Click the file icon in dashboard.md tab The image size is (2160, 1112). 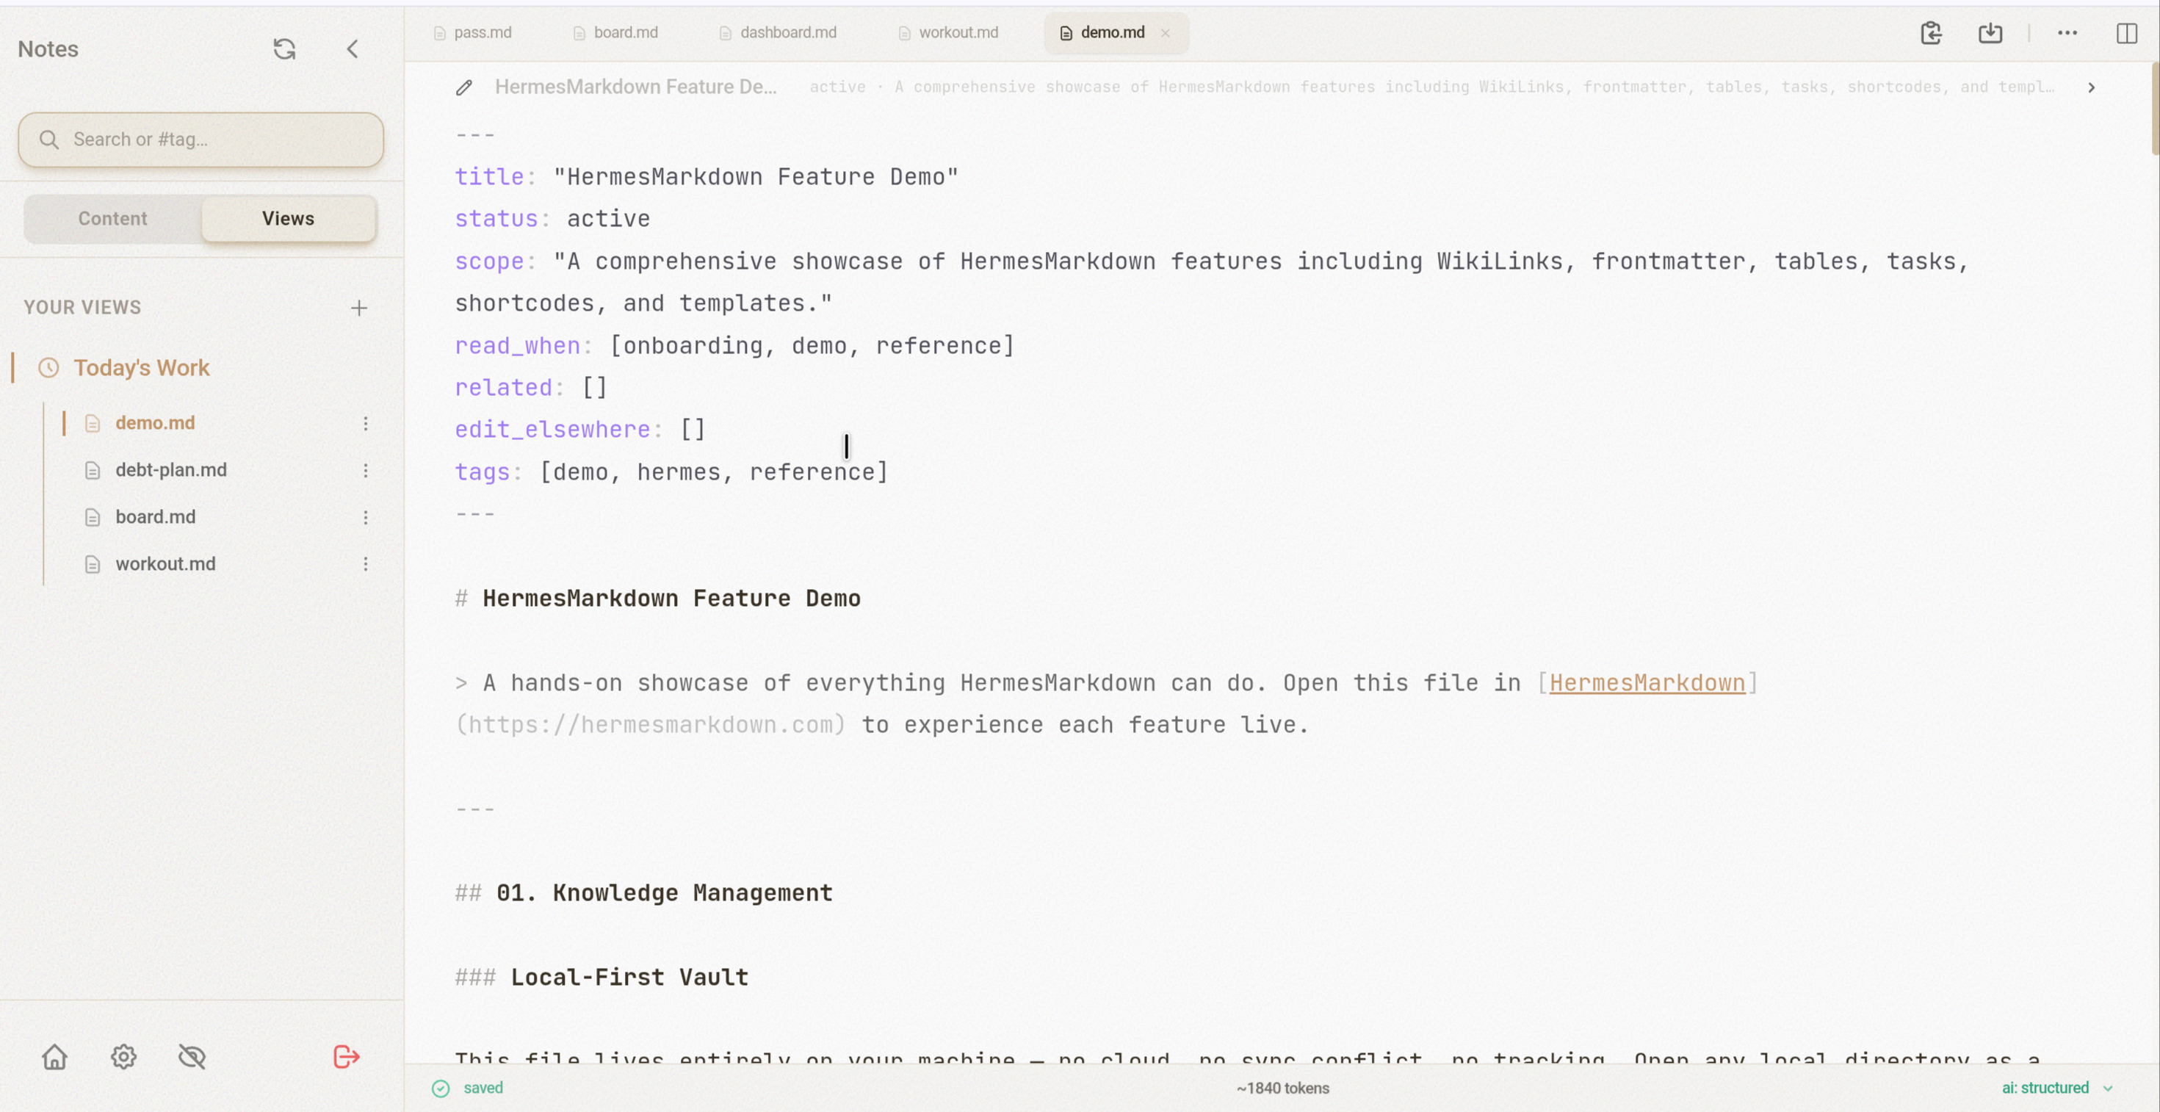pos(726,34)
